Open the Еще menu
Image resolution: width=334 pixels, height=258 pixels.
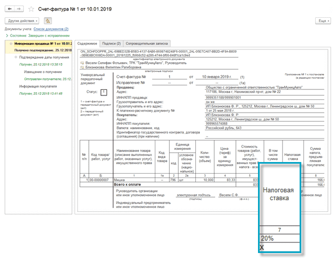click(323, 21)
